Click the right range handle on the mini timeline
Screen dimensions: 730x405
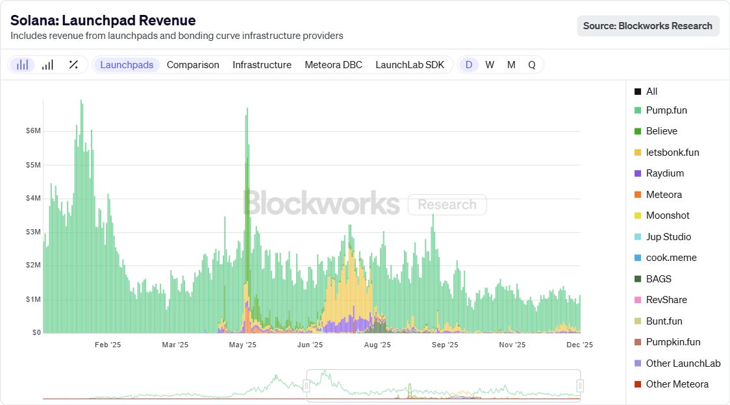(580, 386)
